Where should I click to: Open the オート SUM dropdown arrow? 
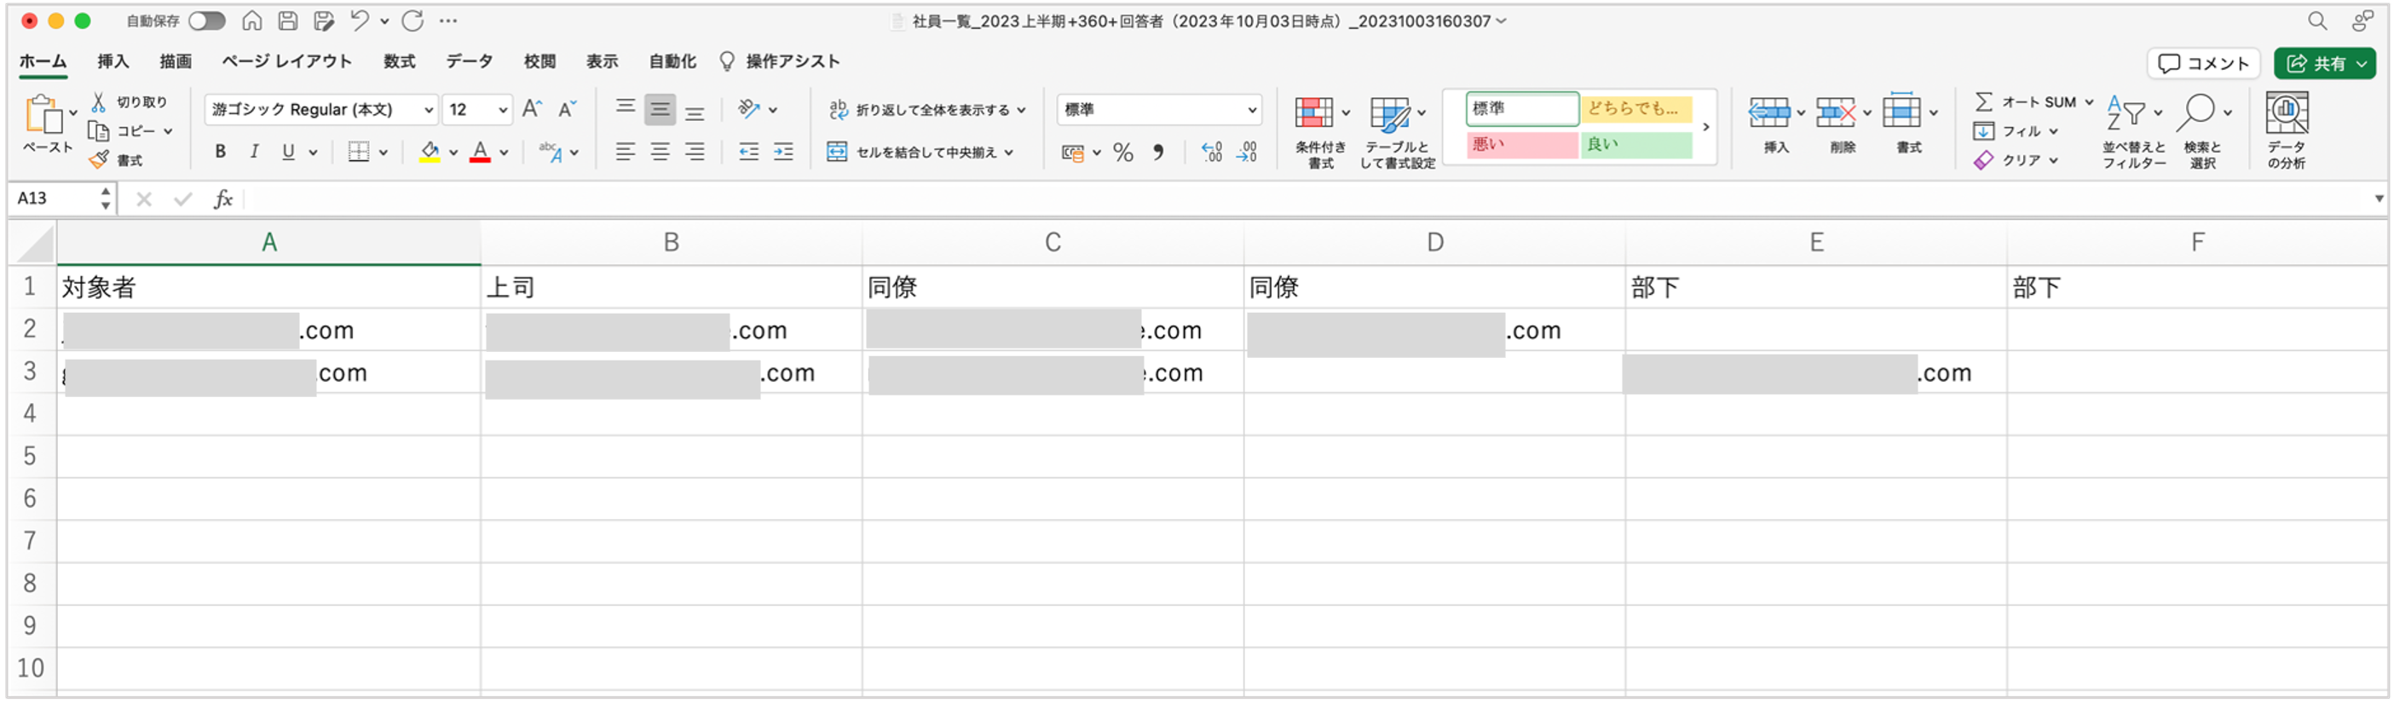click(2088, 102)
